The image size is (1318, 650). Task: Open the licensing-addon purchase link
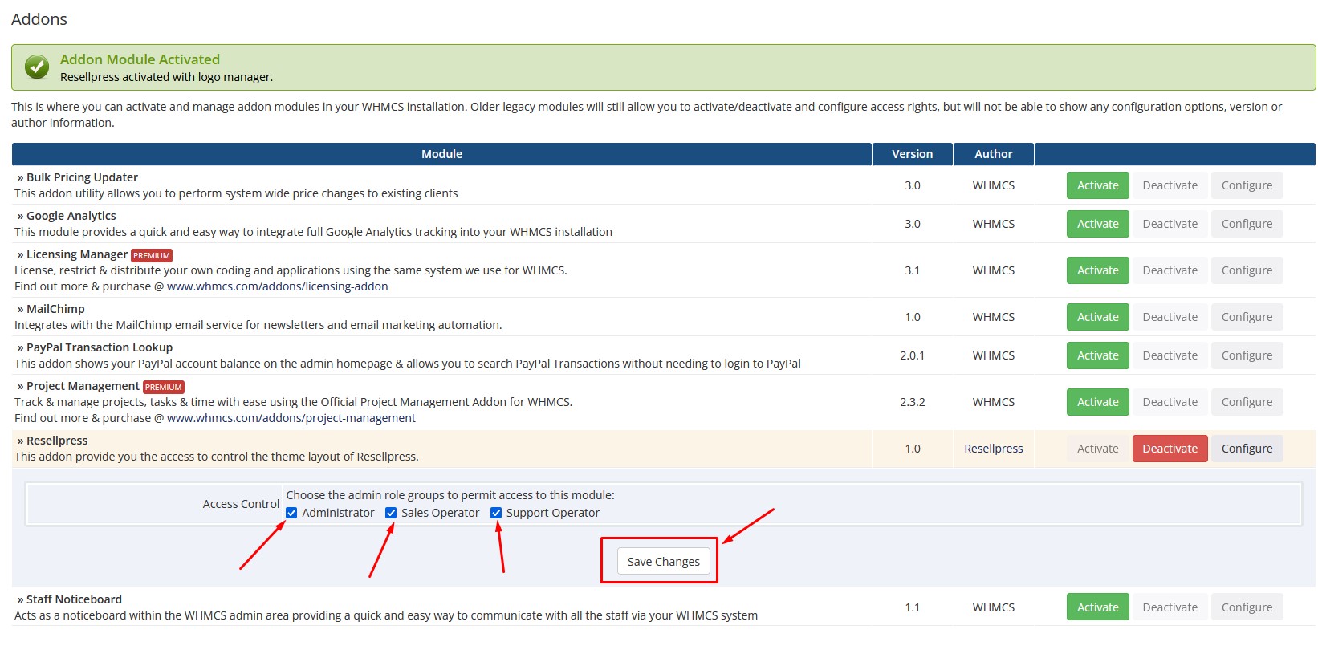coord(277,286)
